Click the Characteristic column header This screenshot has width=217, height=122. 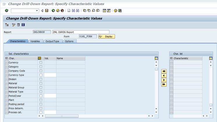188,58
